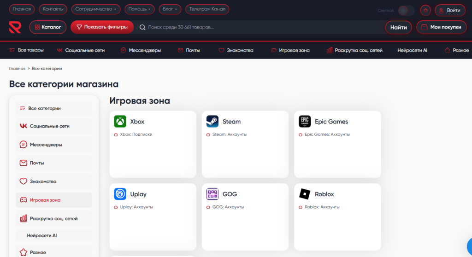This screenshot has height=257, width=472.
Task: Open the Epic Games category icon
Action: (x=305, y=121)
